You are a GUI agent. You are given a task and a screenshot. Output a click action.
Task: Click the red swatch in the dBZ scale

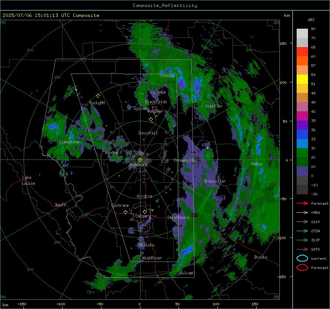pyautogui.click(x=302, y=51)
